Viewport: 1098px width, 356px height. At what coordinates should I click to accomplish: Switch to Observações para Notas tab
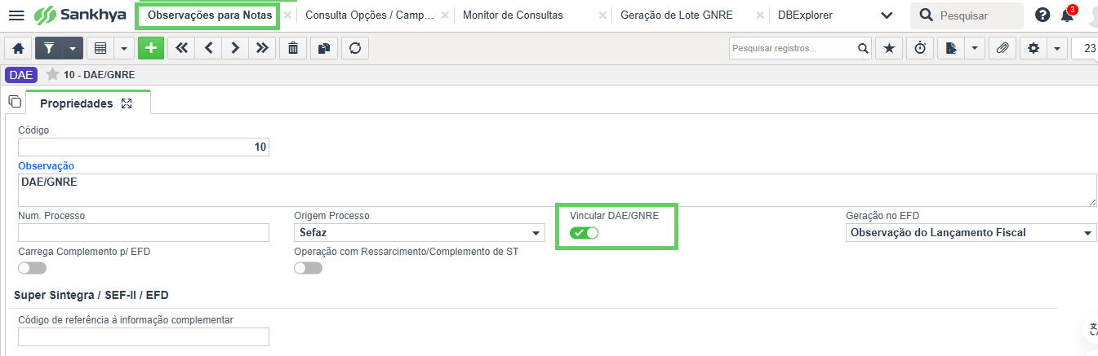[210, 15]
